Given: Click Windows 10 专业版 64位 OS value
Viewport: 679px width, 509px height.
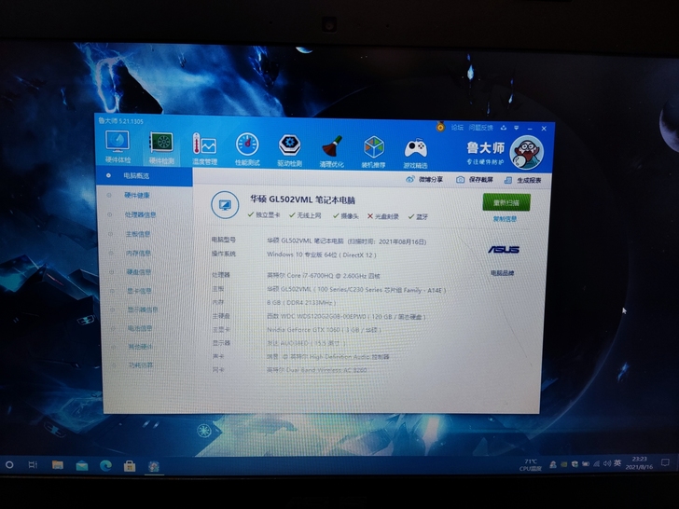Looking at the screenshot, I should [x=321, y=254].
